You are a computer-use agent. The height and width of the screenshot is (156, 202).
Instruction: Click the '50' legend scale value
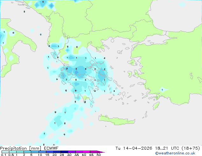click(x=99, y=155)
